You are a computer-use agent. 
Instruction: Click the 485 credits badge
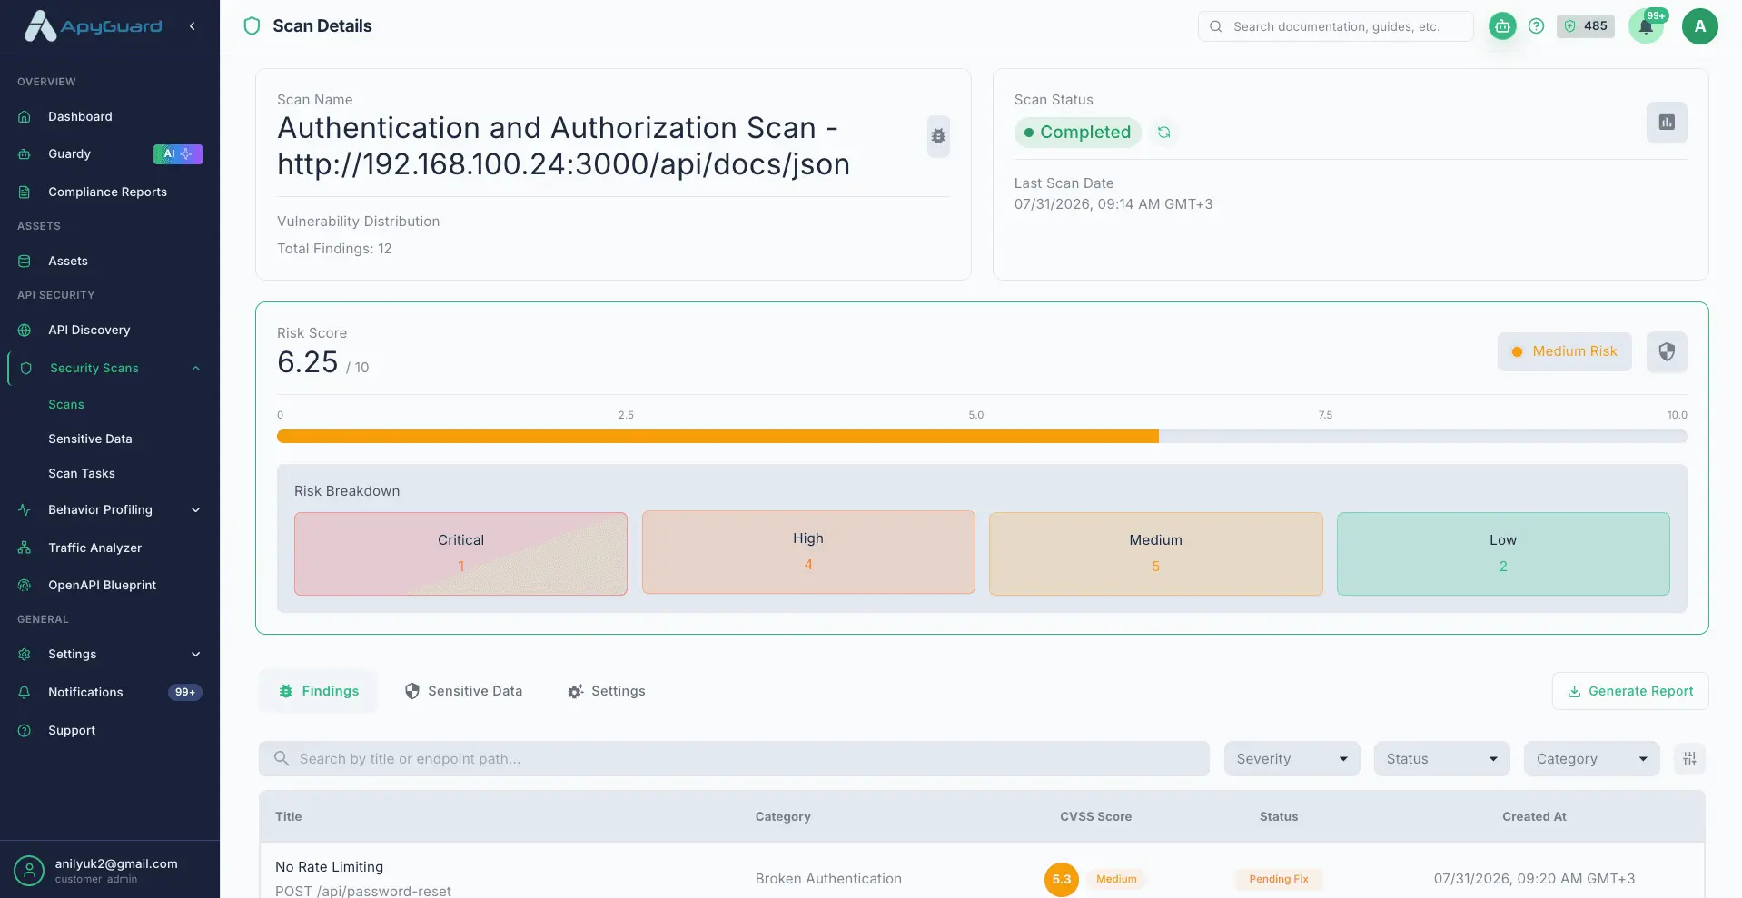tap(1586, 26)
